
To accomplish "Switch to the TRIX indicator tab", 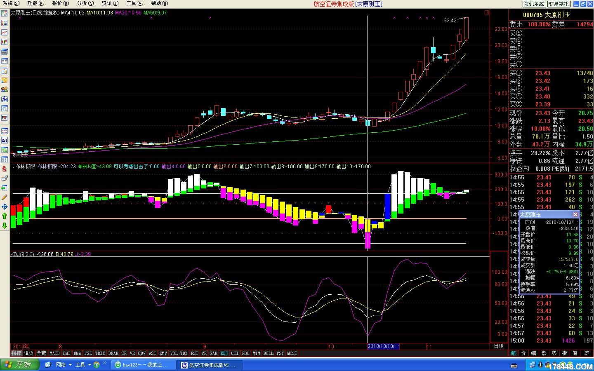I will pyautogui.click(x=100, y=353).
